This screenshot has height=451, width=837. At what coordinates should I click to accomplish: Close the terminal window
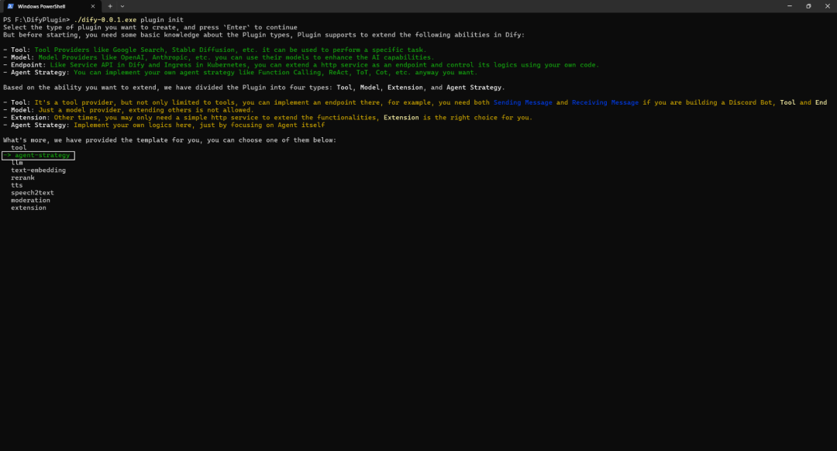(x=828, y=6)
